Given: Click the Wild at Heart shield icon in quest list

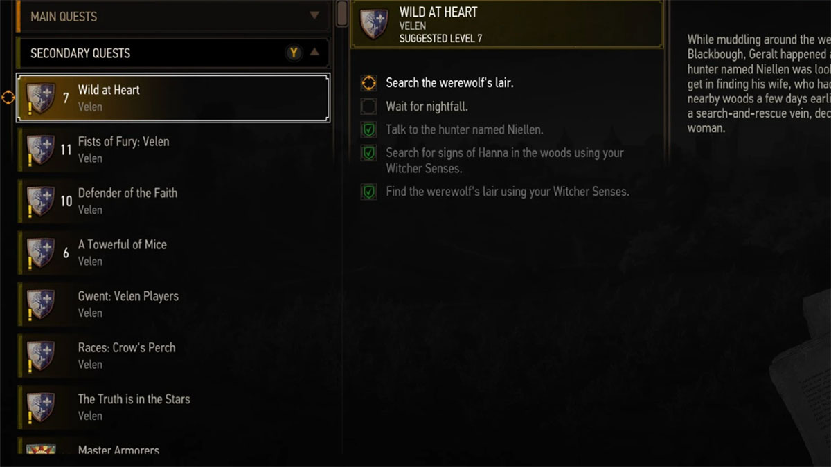Looking at the screenshot, I should pos(40,98).
